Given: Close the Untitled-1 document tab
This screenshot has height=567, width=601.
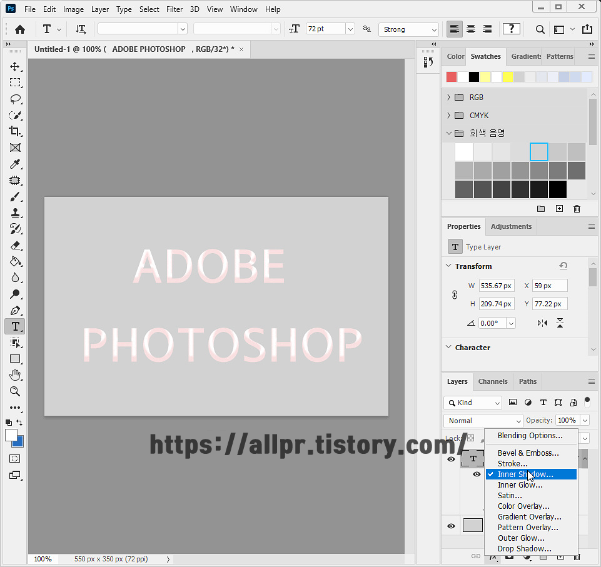Looking at the screenshot, I should pos(241,49).
